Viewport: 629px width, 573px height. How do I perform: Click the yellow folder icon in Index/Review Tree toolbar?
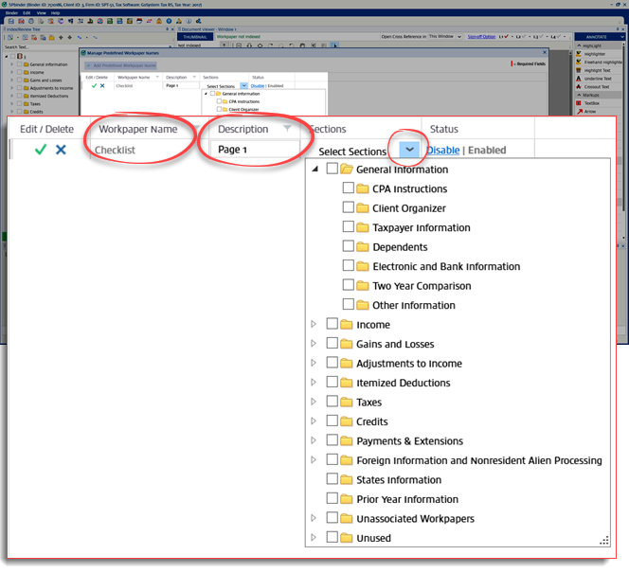52,38
